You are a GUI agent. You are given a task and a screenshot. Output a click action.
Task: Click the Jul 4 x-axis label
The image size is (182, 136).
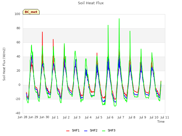pyautogui.click(x=88, y=117)
